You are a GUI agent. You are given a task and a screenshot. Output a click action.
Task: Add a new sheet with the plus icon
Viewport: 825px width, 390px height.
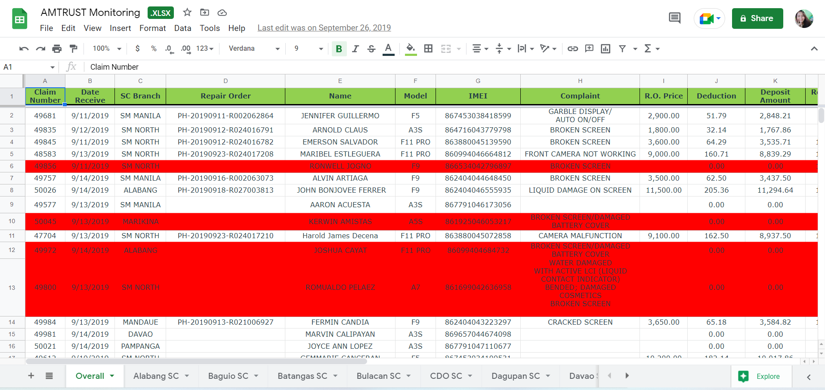pos(31,376)
